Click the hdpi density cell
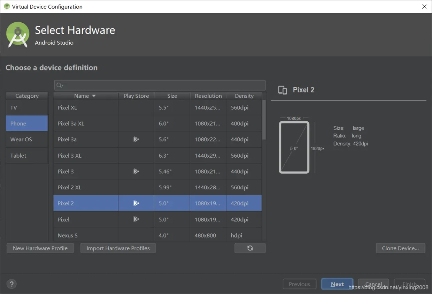Viewport: 432px width, 294px height. 244,235
